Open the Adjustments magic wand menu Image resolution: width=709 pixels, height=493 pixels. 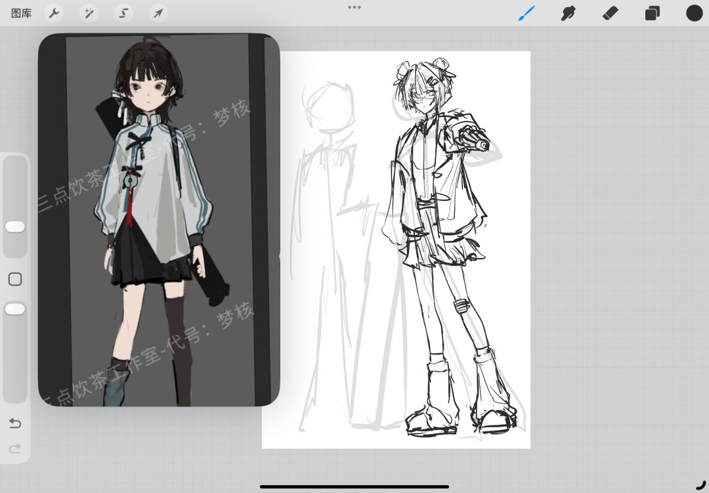pyautogui.click(x=89, y=13)
